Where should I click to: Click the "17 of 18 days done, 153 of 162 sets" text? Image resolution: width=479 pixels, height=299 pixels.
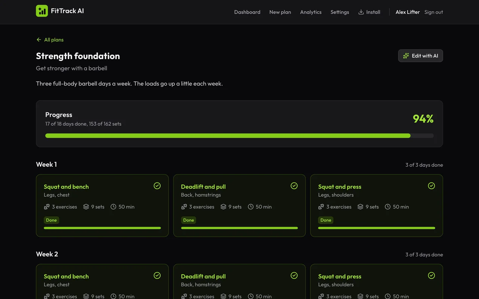click(x=83, y=124)
